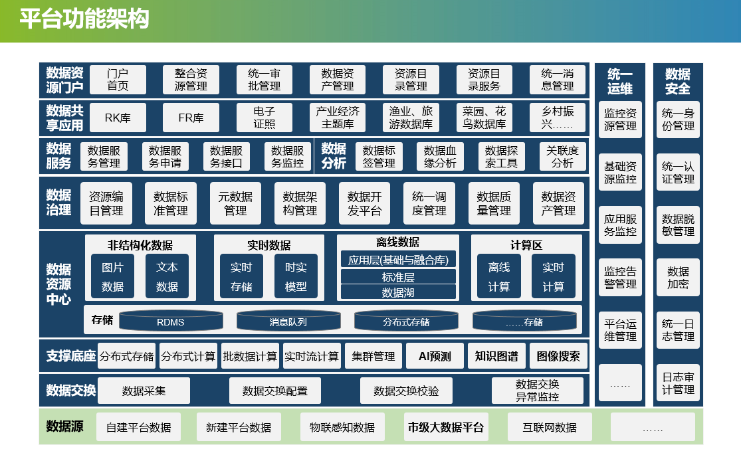Viewport: 741px width, 459px height.
Task: Select the 文本数据 box
Action: pos(167,276)
